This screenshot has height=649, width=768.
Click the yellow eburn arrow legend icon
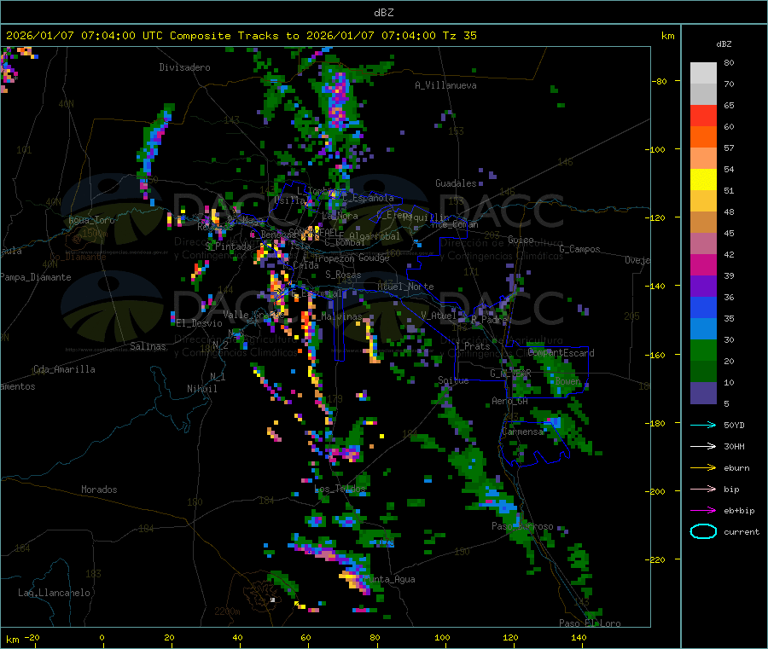pos(703,468)
